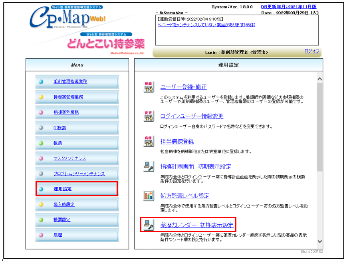
Task: Click the どんとこい持参薬 logo
Action: tap(106, 43)
